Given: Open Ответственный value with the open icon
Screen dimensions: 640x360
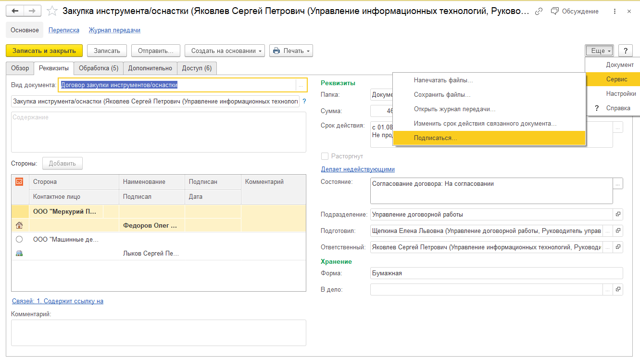Looking at the screenshot, I should (x=618, y=247).
